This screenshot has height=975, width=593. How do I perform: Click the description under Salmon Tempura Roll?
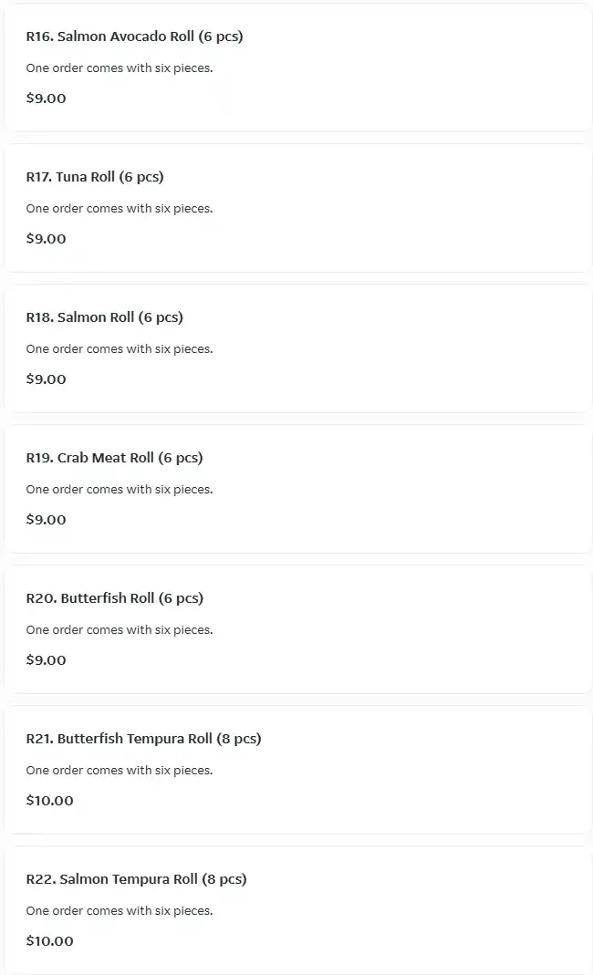click(119, 911)
